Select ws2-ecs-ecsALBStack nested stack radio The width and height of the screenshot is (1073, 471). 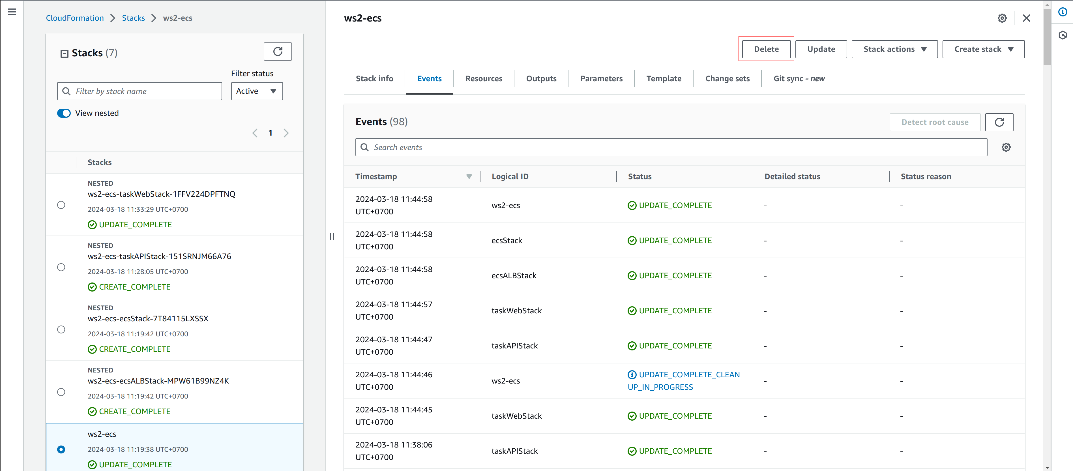click(61, 392)
